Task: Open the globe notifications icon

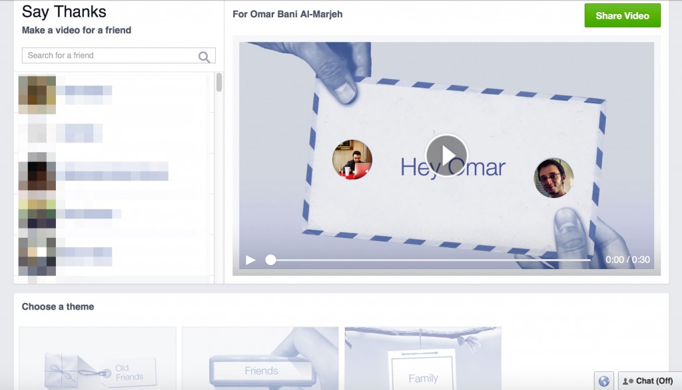Action: (x=603, y=381)
